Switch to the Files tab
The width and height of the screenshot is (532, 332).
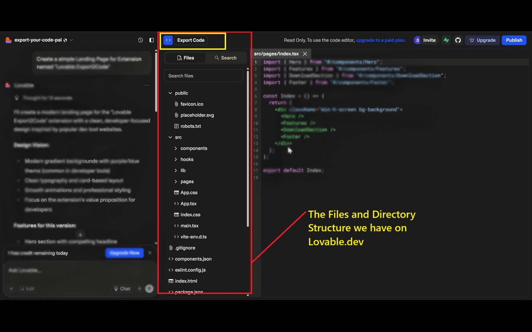pos(185,58)
